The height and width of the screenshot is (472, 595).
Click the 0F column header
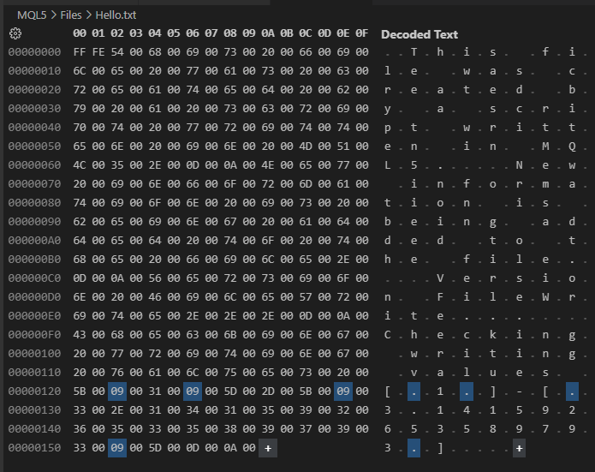(x=362, y=33)
